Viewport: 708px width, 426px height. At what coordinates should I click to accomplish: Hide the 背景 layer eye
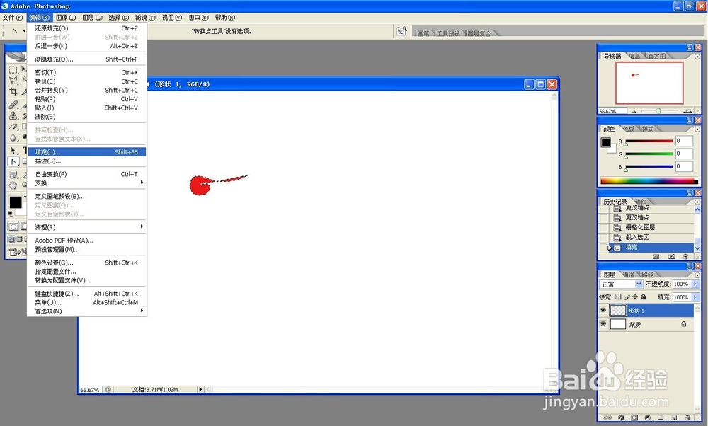603,323
